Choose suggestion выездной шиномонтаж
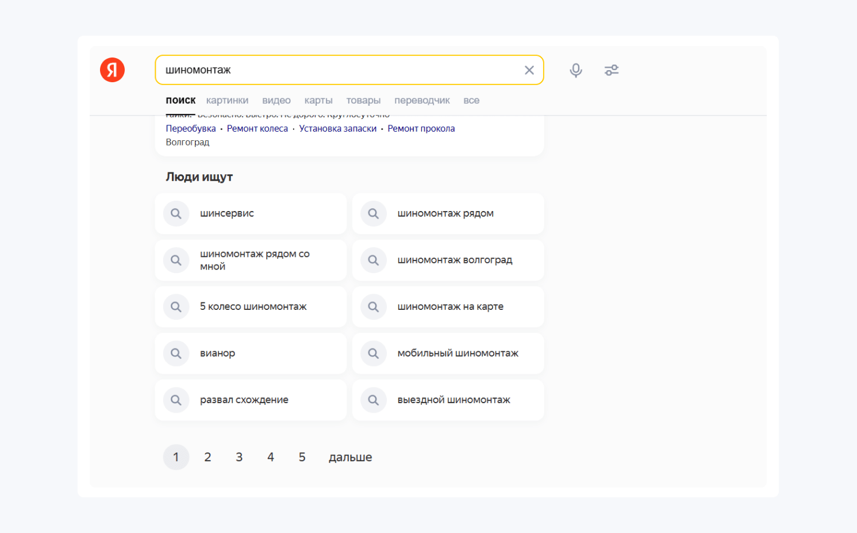Image resolution: width=857 pixels, height=533 pixels. 454,400
